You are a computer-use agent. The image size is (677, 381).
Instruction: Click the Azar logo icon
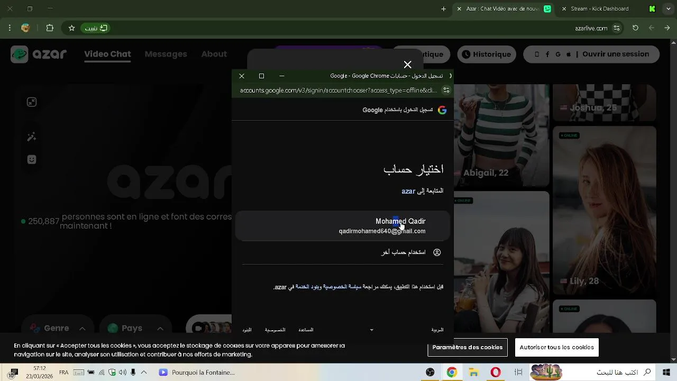pos(20,54)
